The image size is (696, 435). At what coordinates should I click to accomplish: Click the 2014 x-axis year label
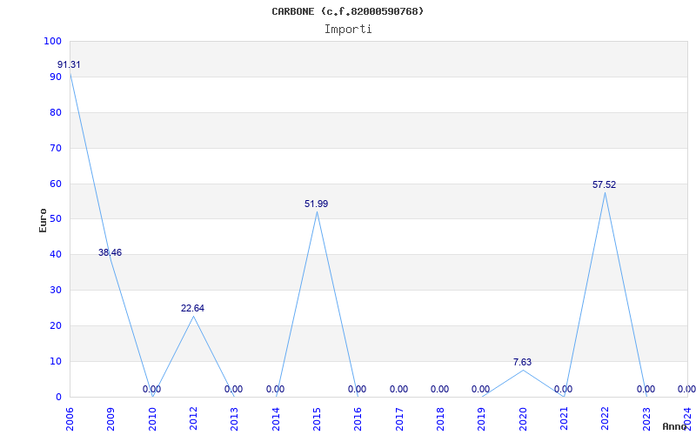pyautogui.click(x=276, y=419)
